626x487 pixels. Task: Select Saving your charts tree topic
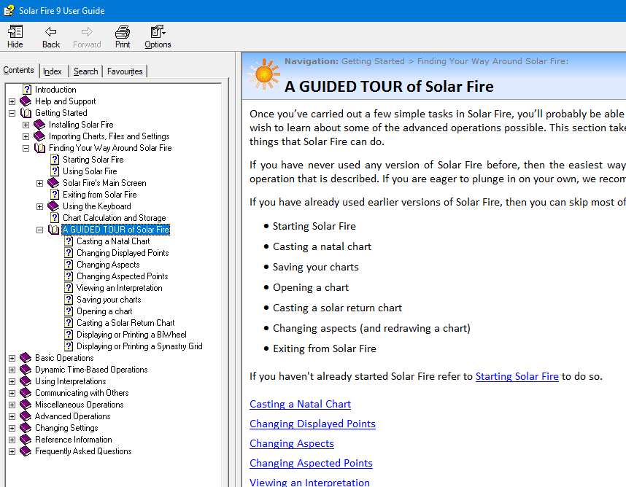[109, 300]
